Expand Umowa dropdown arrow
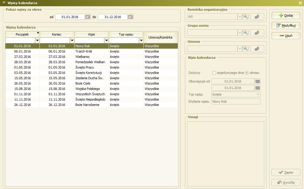 pyautogui.click(x=240, y=49)
